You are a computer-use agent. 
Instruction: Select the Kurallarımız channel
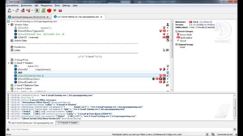20,47
